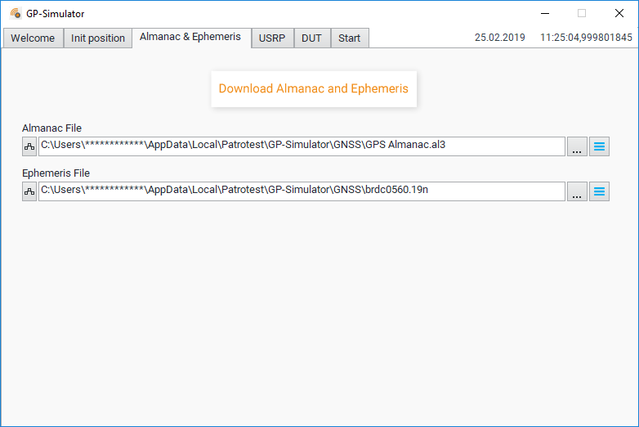The width and height of the screenshot is (639, 427).
Task: Open the Init position tab
Action: [98, 38]
